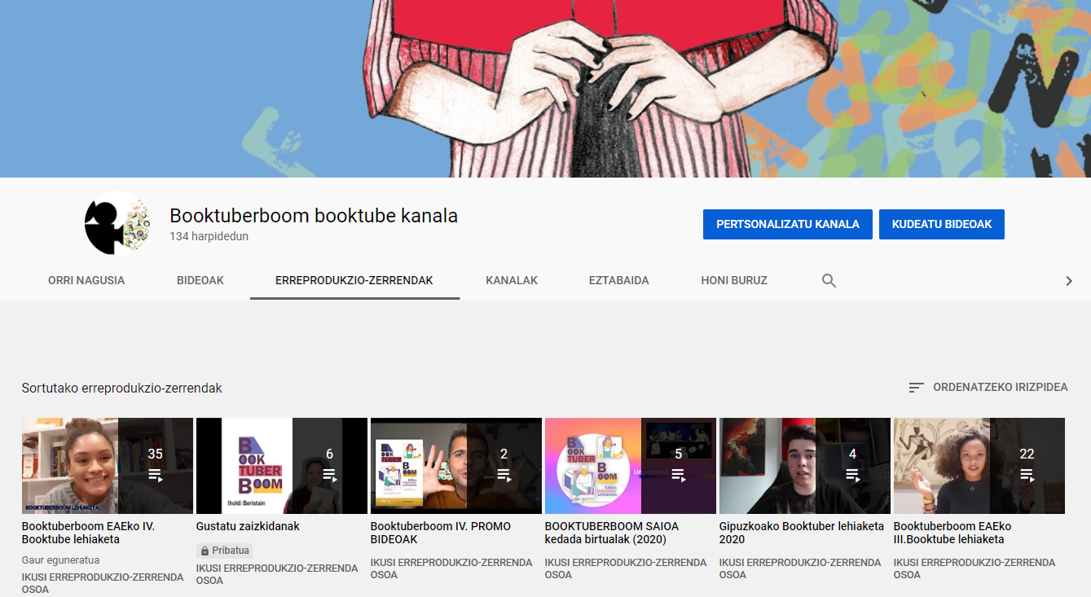Click the channel name Booktuberboom booktube kanala
This screenshot has width=1091, height=597.
[x=314, y=216]
